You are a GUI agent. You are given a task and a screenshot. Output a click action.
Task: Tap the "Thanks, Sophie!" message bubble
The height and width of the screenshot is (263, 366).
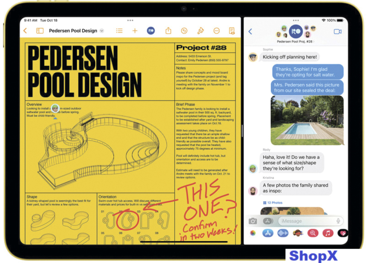click(308, 72)
